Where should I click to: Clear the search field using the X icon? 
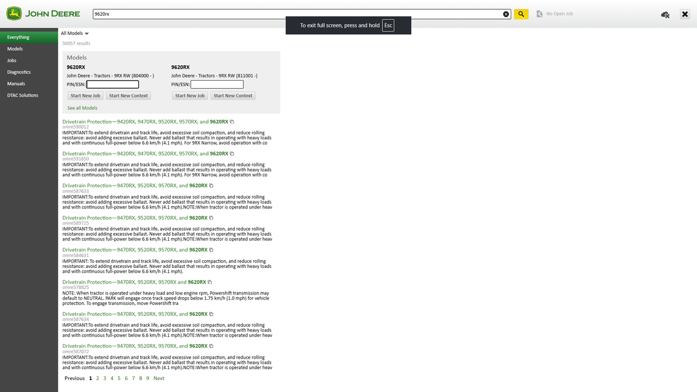[505, 14]
